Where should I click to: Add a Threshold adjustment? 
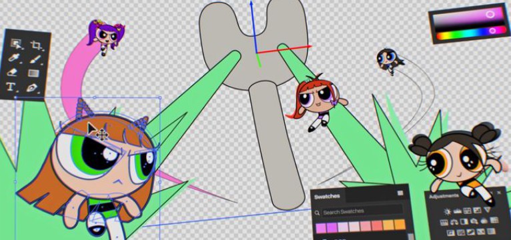click(471, 232)
